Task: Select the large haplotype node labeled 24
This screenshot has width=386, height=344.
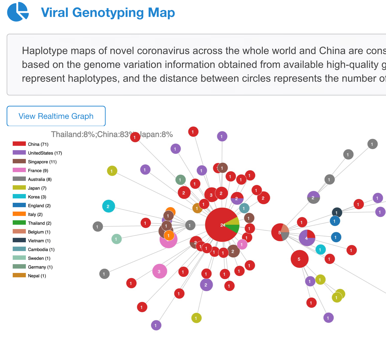Action: [x=219, y=225]
